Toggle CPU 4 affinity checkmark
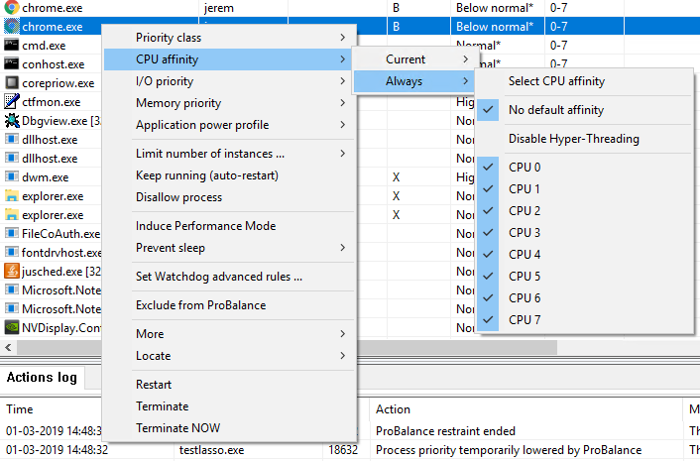Viewport: 700px width, 461px height. (488, 254)
